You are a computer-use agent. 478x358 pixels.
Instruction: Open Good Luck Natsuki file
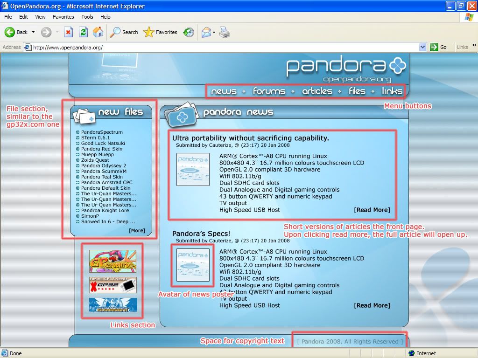pyautogui.click(x=103, y=143)
